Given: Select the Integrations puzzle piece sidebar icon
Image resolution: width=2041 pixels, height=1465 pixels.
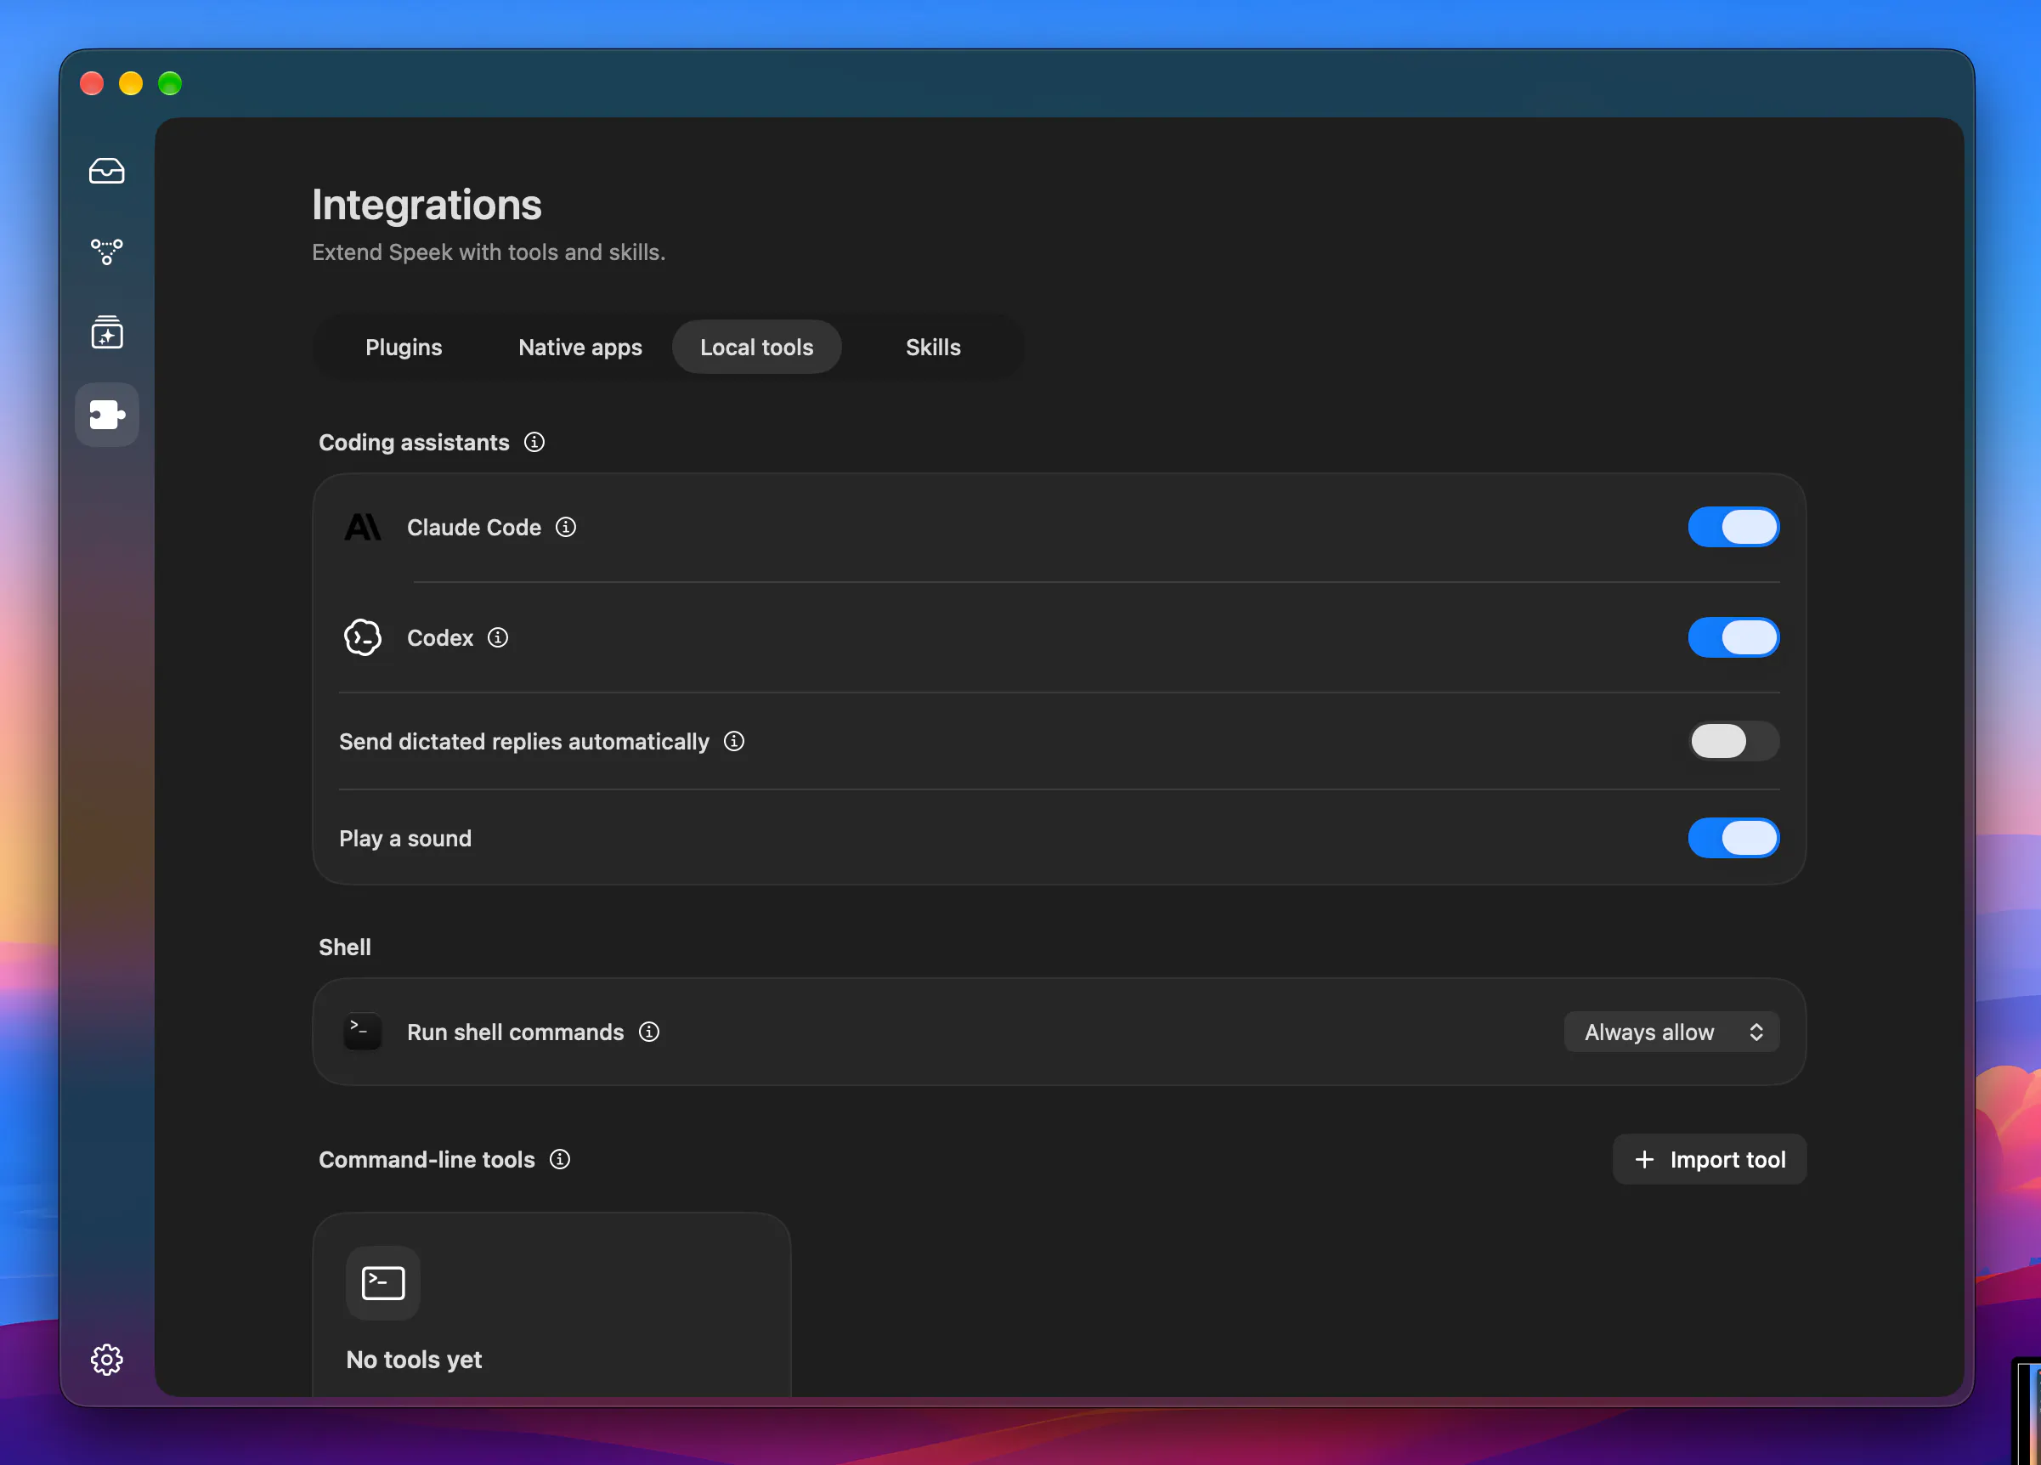Looking at the screenshot, I should click(106, 414).
